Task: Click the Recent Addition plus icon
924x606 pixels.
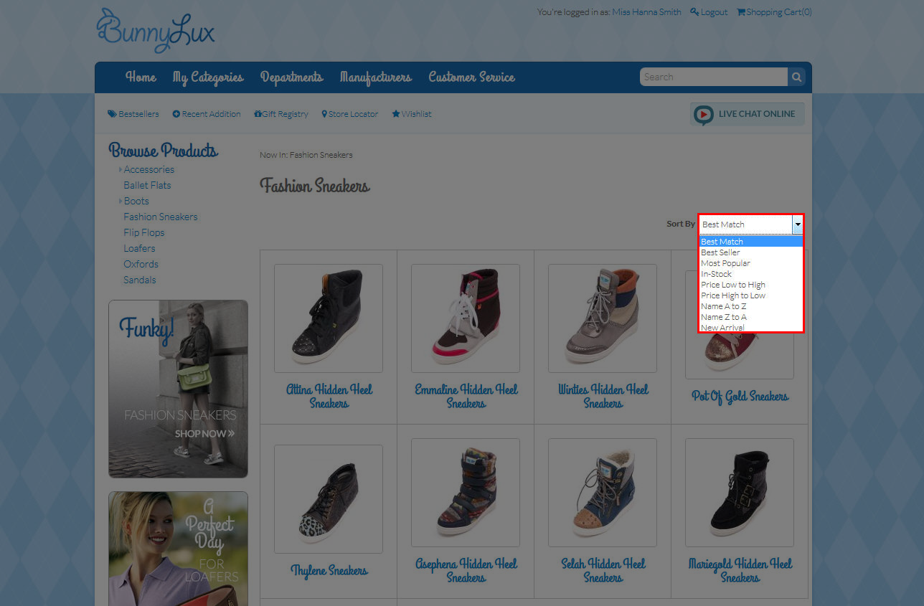Action: click(x=176, y=114)
